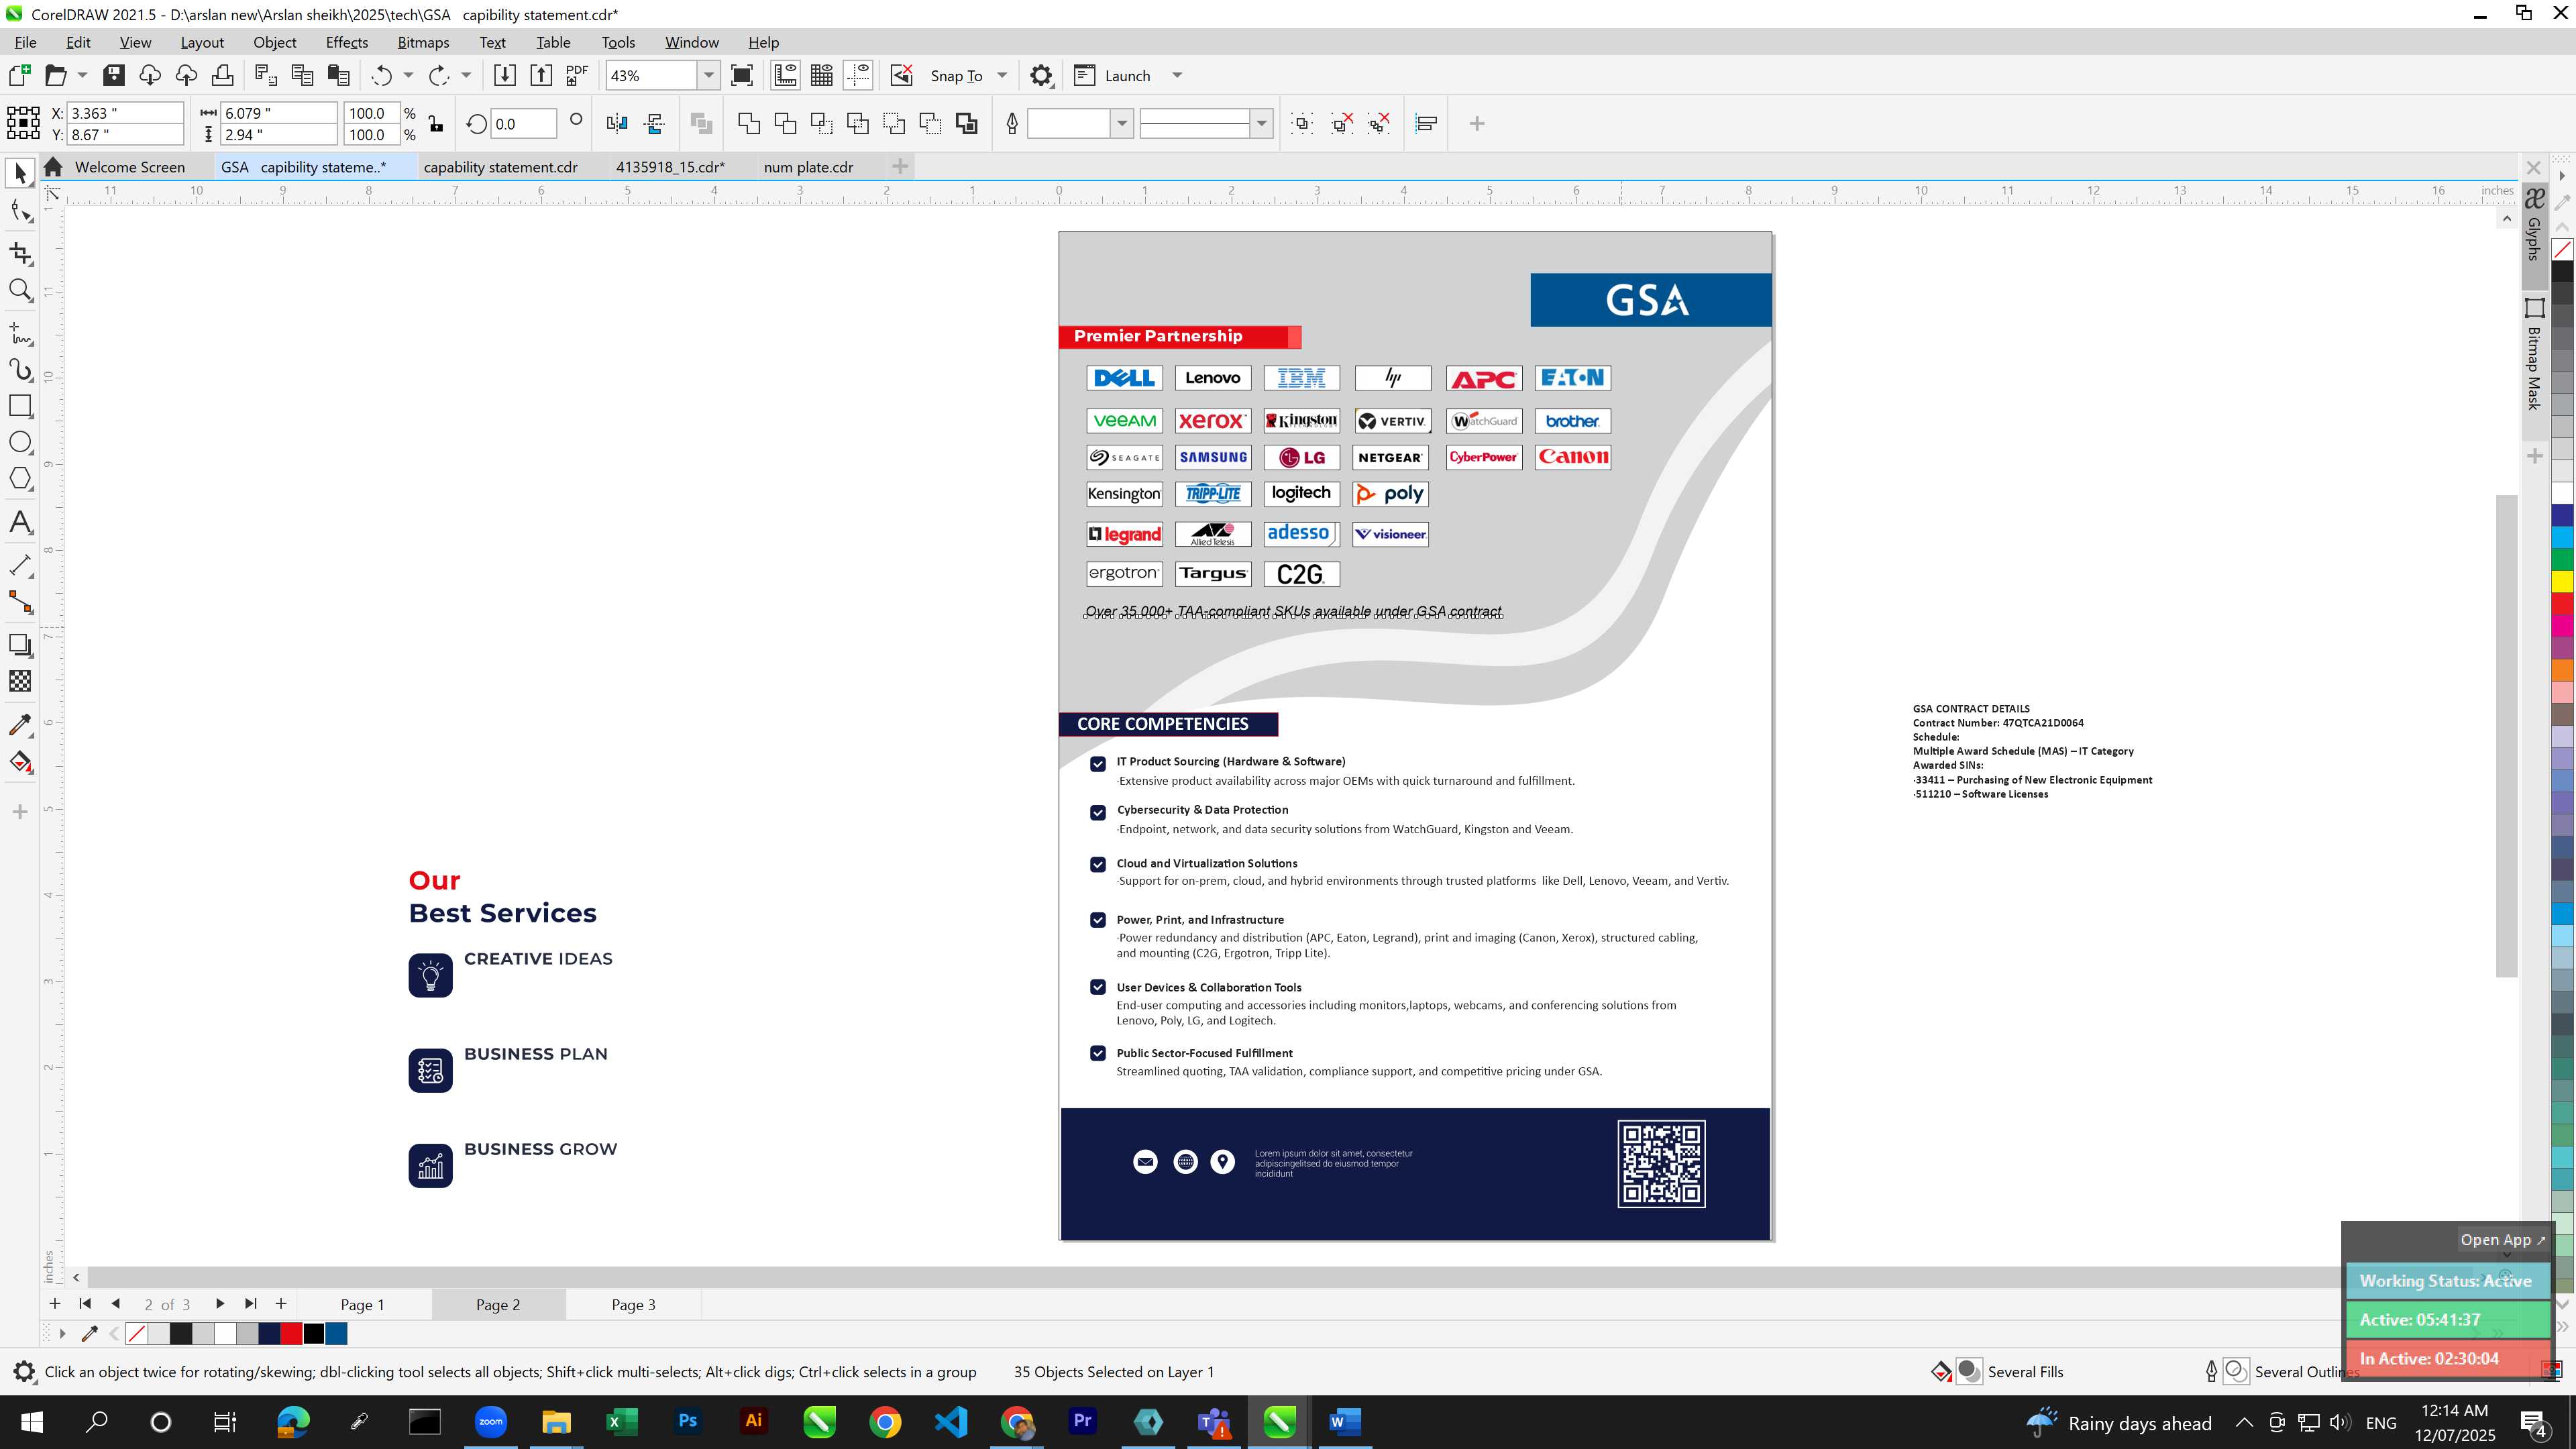This screenshot has width=2576, height=1449.
Task: Expand the Snap To dropdown
Action: pyautogui.click(x=1002, y=75)
